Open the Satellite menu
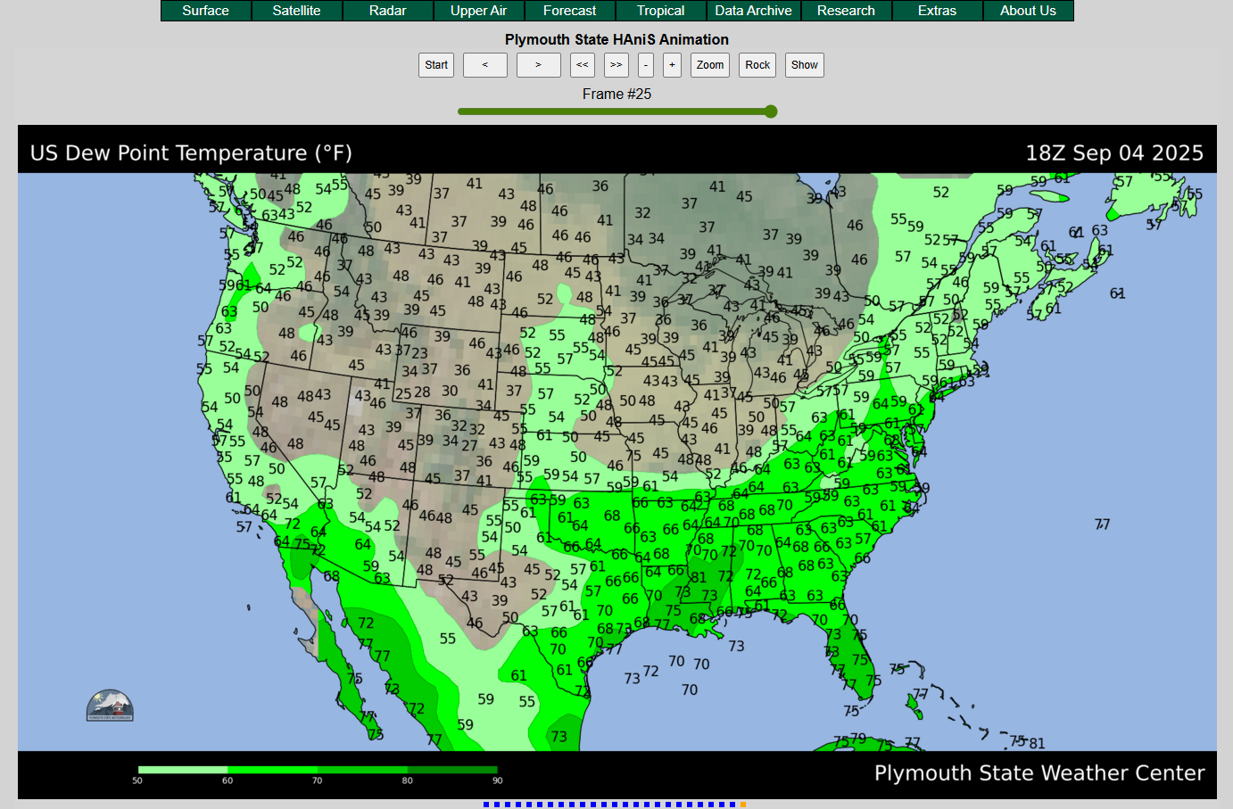1233x809 pixels. coord(296,11)
